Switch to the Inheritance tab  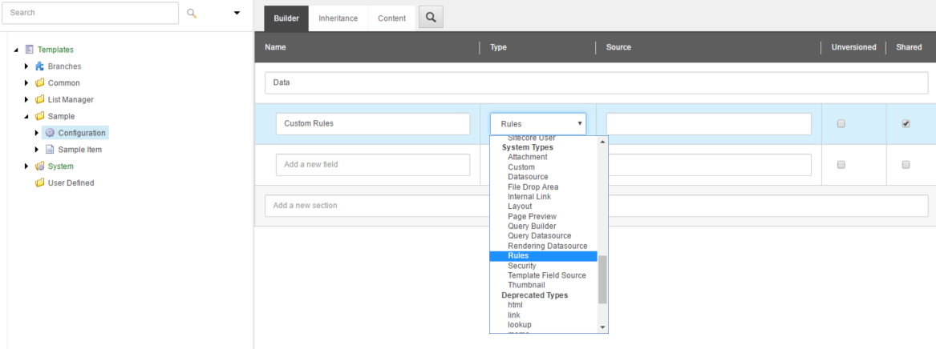pyautogui.click(x=338, y=18)
